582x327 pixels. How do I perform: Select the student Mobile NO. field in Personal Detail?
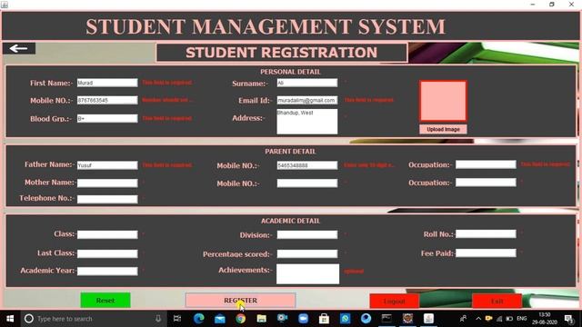click(107, 100)
